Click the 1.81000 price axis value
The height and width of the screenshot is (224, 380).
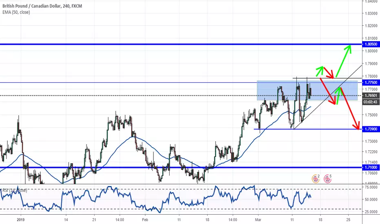tap(371, 38)
